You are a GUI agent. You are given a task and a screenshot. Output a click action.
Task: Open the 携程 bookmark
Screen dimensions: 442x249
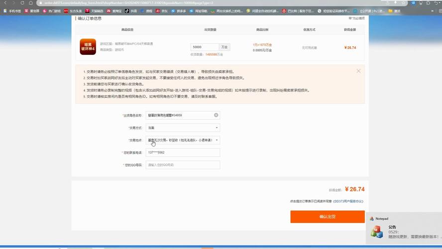point(146,11)
